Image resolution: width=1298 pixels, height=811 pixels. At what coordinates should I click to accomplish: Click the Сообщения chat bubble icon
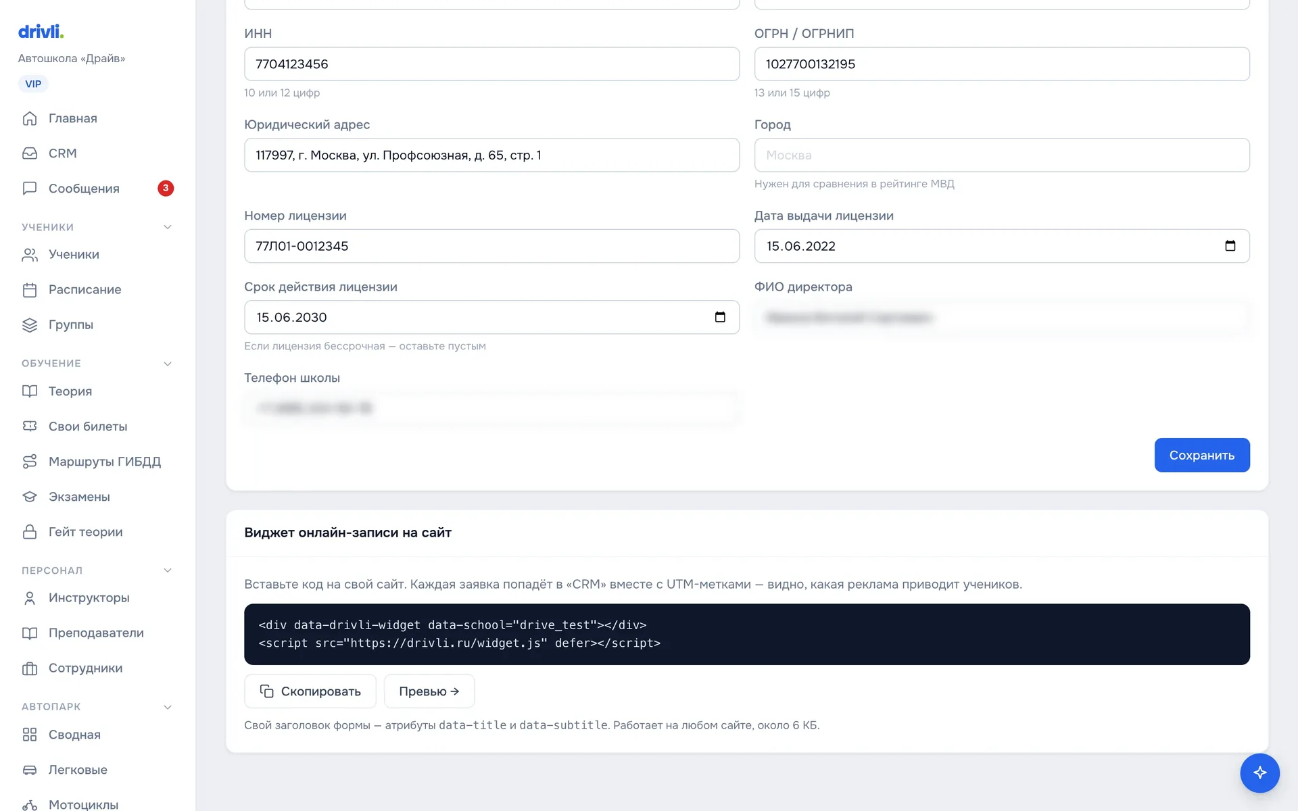pos(30,189)
